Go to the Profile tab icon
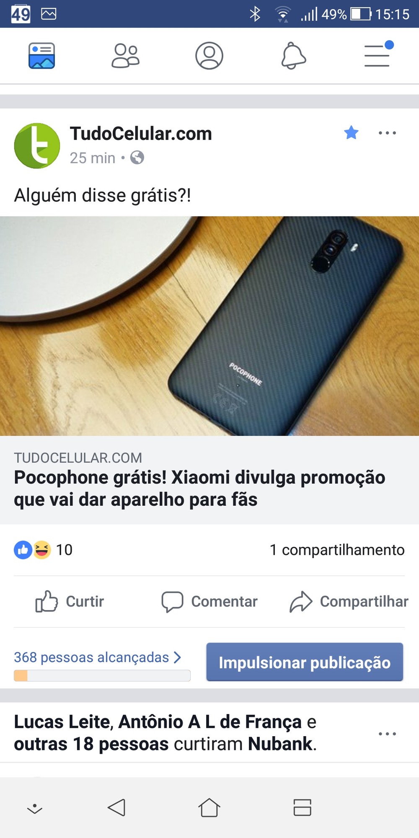 (x=209, y=55)
